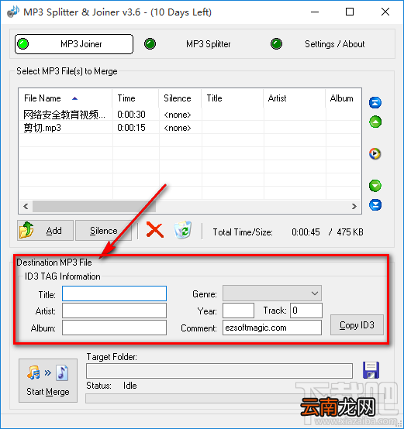Switch to the MP3 Joiner tab

click(x=74, y=44)
